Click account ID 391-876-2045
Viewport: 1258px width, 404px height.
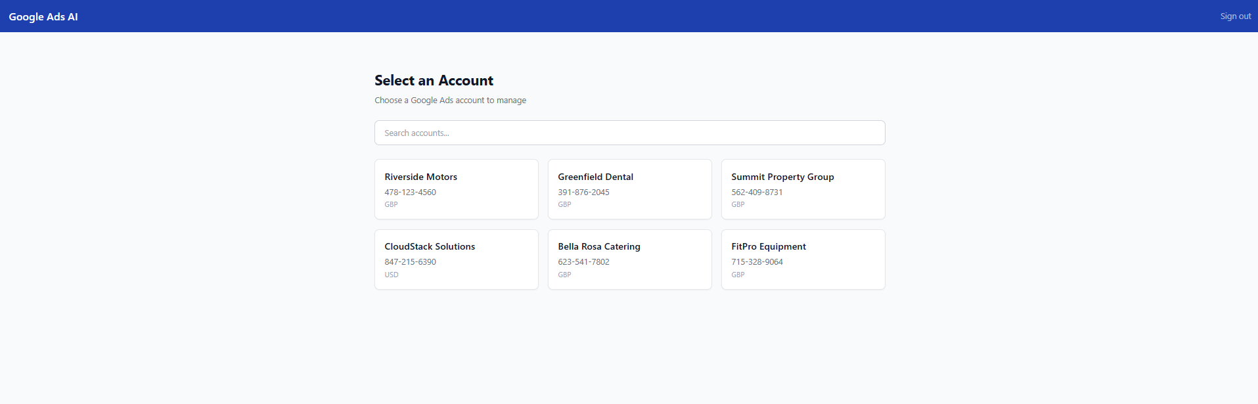[583, 192]
